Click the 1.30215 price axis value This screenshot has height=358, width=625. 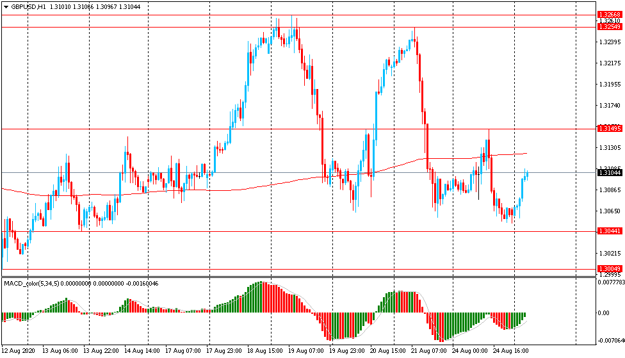coord(610,253)
